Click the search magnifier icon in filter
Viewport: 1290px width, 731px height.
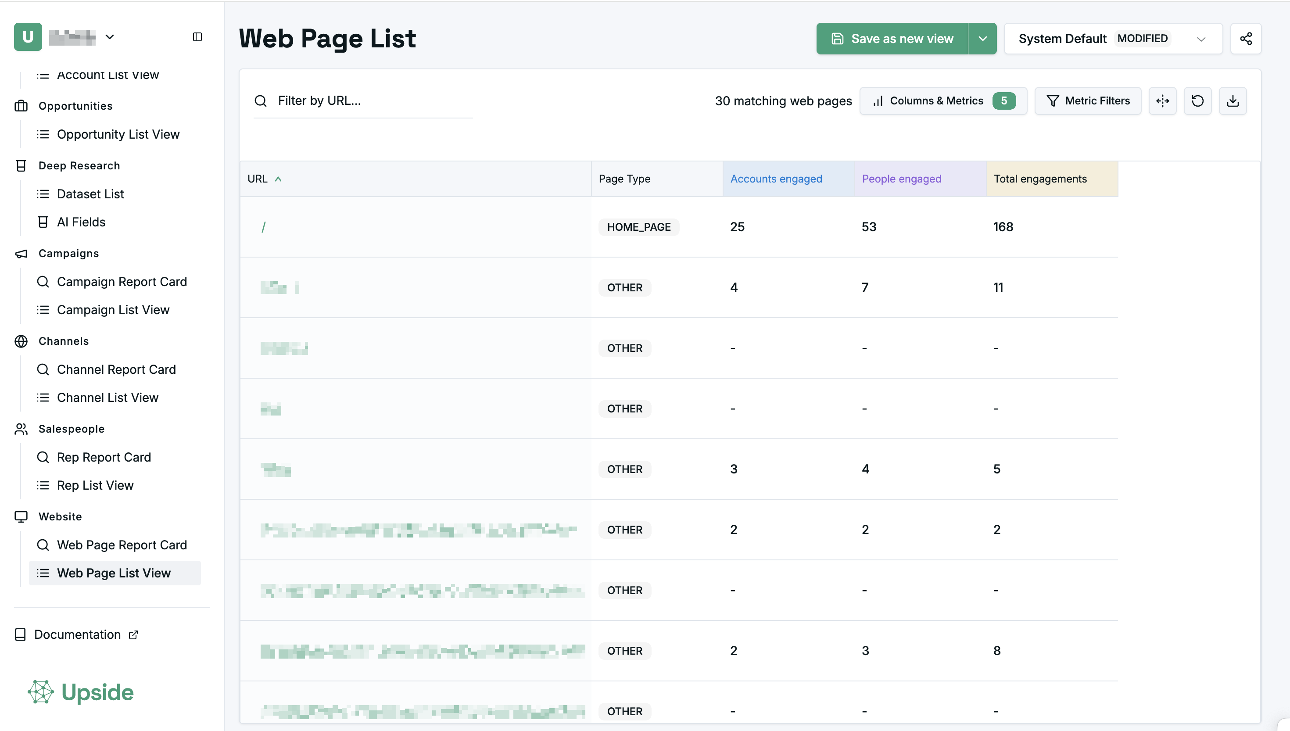pyautogui.click(x=261, y=101)
